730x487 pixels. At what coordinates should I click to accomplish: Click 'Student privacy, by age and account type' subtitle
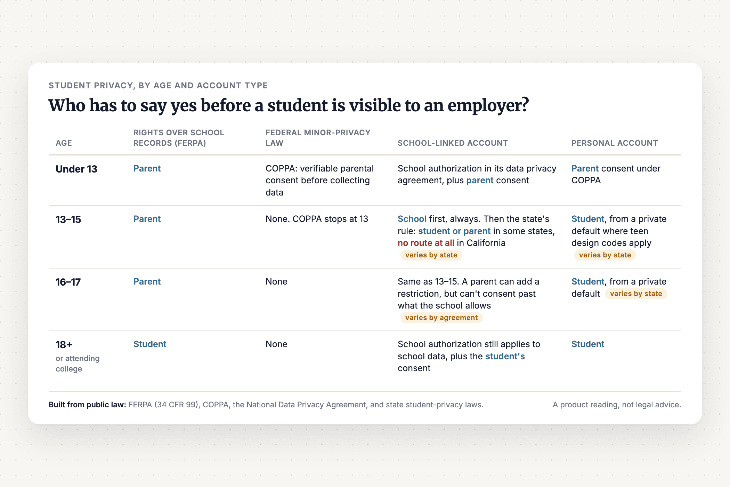point(158,86)
